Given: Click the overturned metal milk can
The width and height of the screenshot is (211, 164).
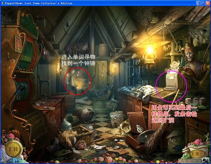Looking at the screenshot, I should click(84, 114).
